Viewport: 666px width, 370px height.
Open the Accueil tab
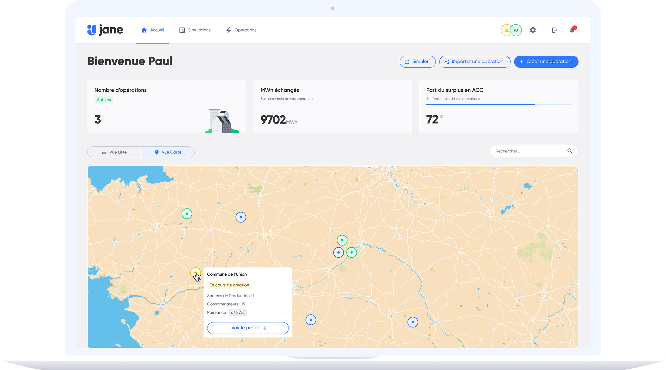[x=152, y=30]
